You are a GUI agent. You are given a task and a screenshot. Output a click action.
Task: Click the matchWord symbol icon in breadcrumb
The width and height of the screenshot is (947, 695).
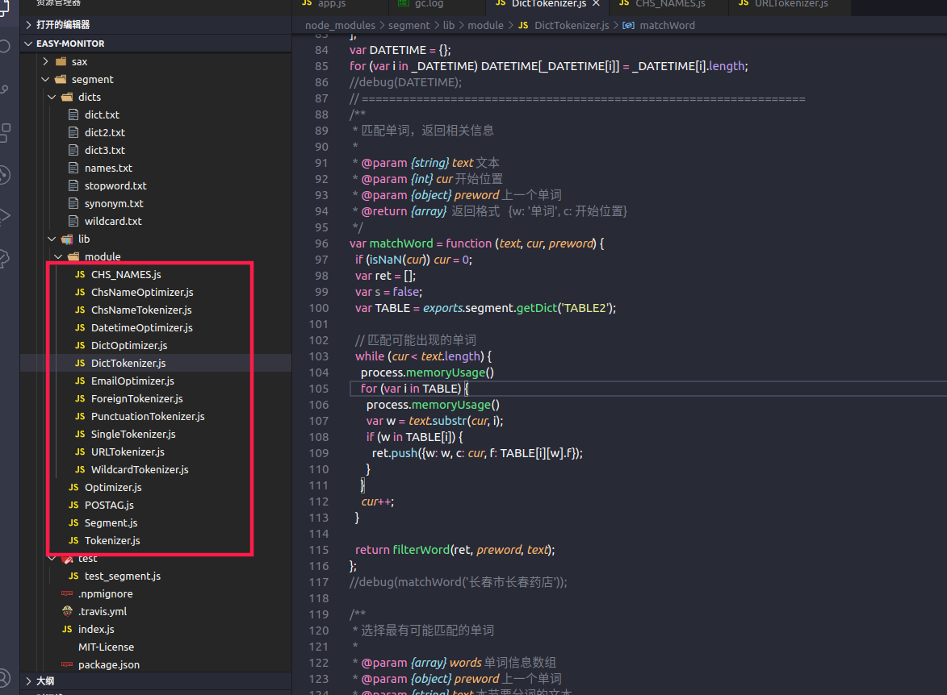point(628,25)
